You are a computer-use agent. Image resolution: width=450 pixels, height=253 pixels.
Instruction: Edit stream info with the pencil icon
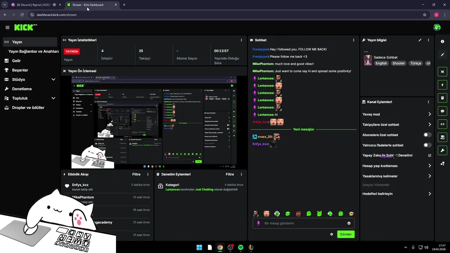coord(420,40)
